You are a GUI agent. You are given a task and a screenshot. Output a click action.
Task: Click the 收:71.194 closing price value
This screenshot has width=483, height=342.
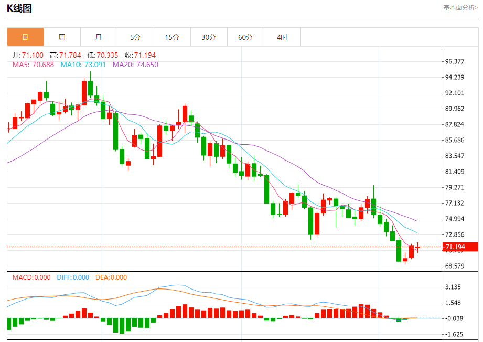click(140, 55)
